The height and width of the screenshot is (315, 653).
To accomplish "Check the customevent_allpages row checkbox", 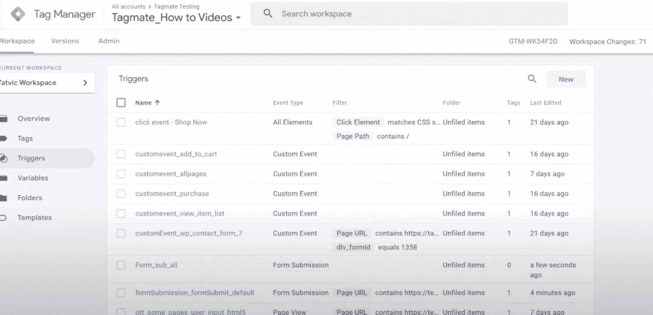I will [x=121, y=174].
